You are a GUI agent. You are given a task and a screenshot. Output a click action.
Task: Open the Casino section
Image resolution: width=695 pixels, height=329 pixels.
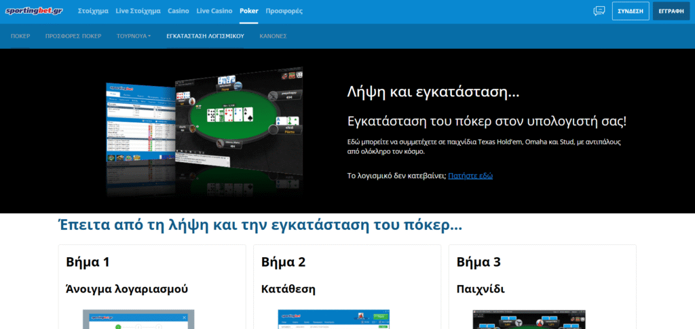tap(179, 12)
